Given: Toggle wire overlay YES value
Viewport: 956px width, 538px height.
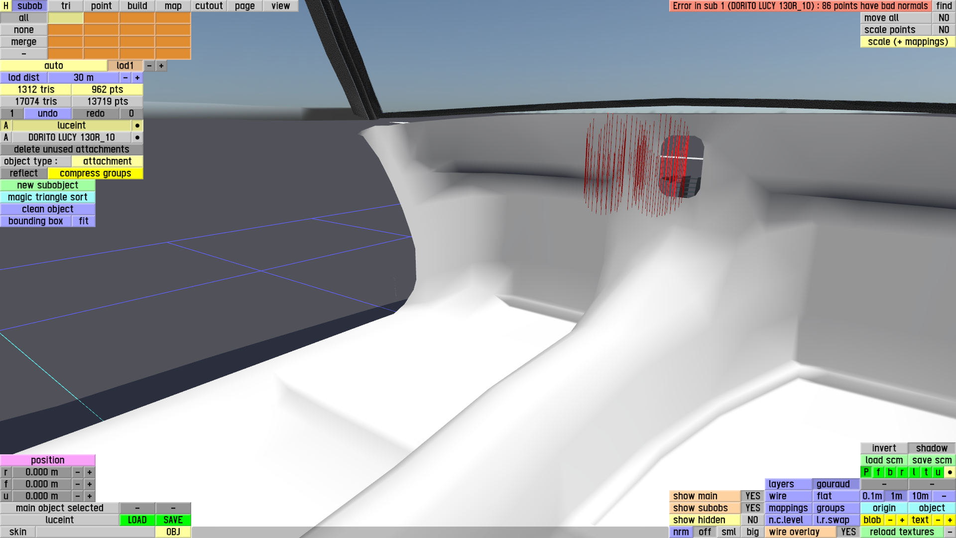Looking at the screenshot, I should [x=848, y=532].
